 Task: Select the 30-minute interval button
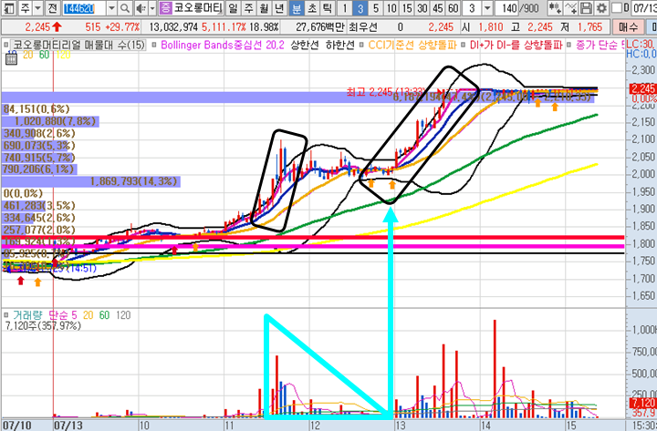click(422, 8)
